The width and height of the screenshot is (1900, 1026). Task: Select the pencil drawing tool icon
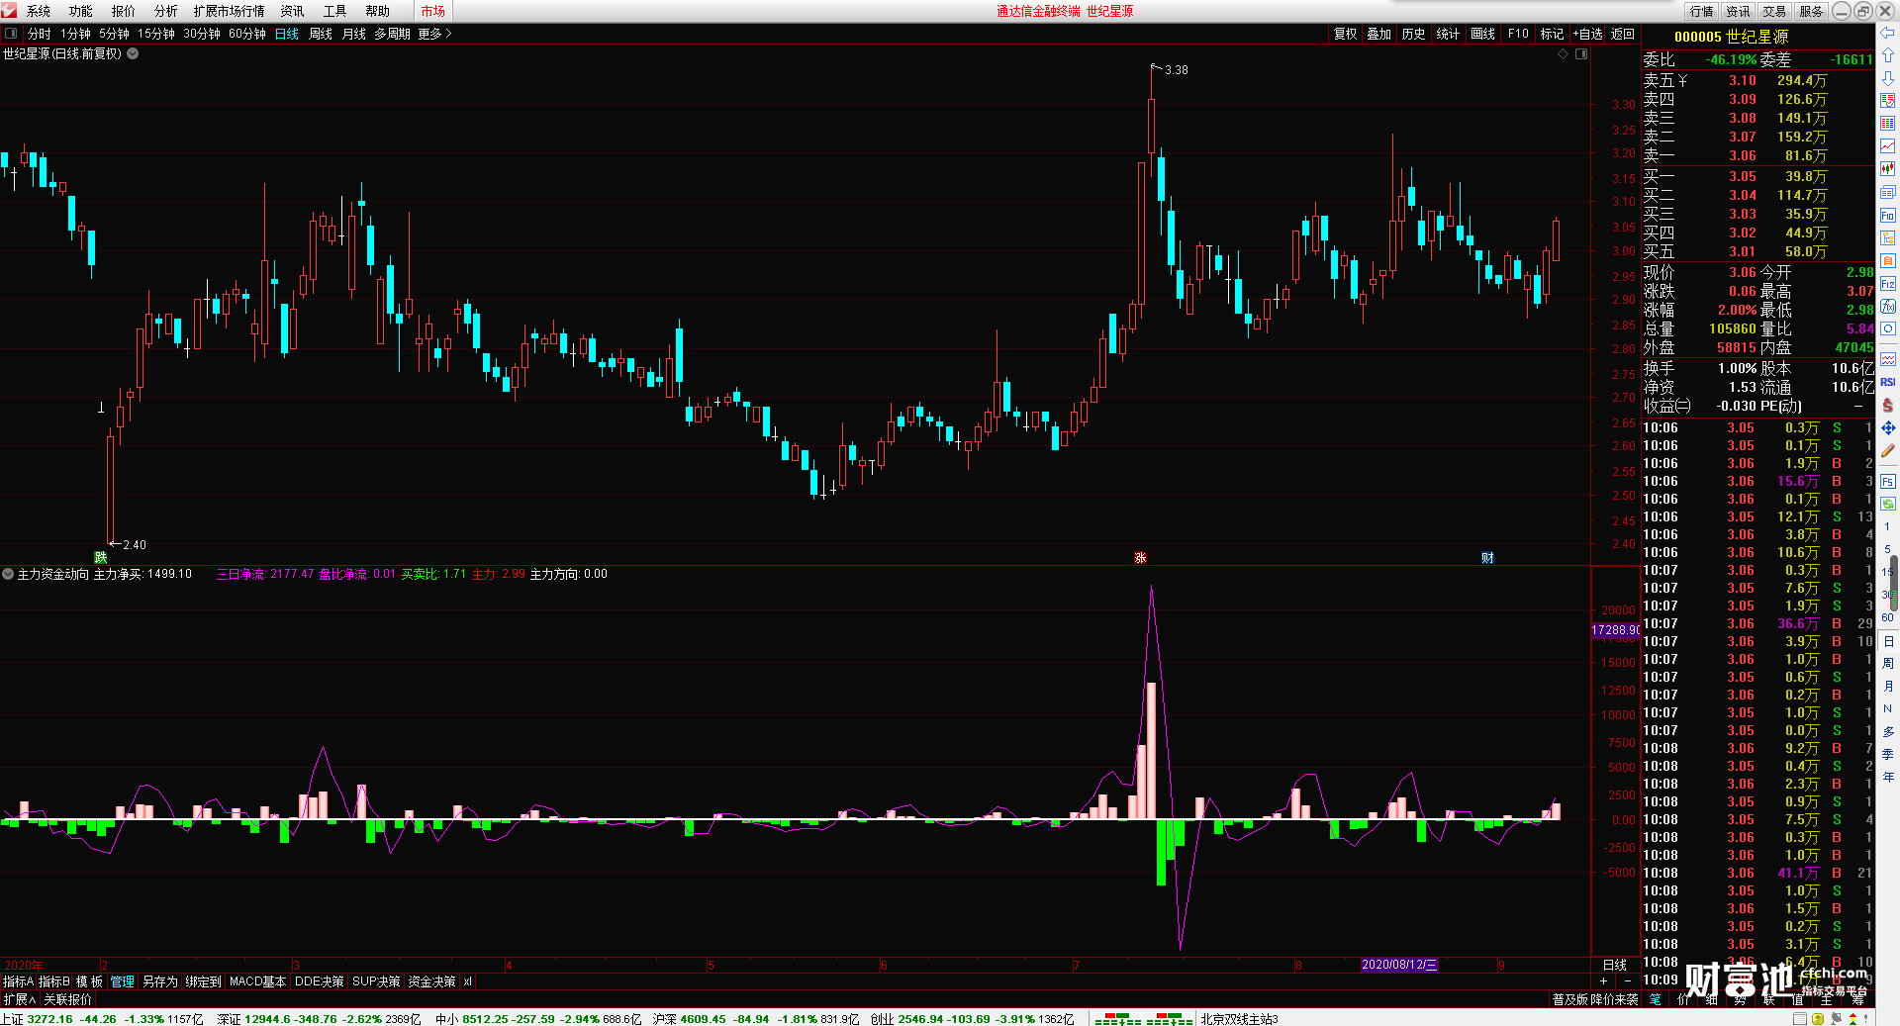[1887, 450]
